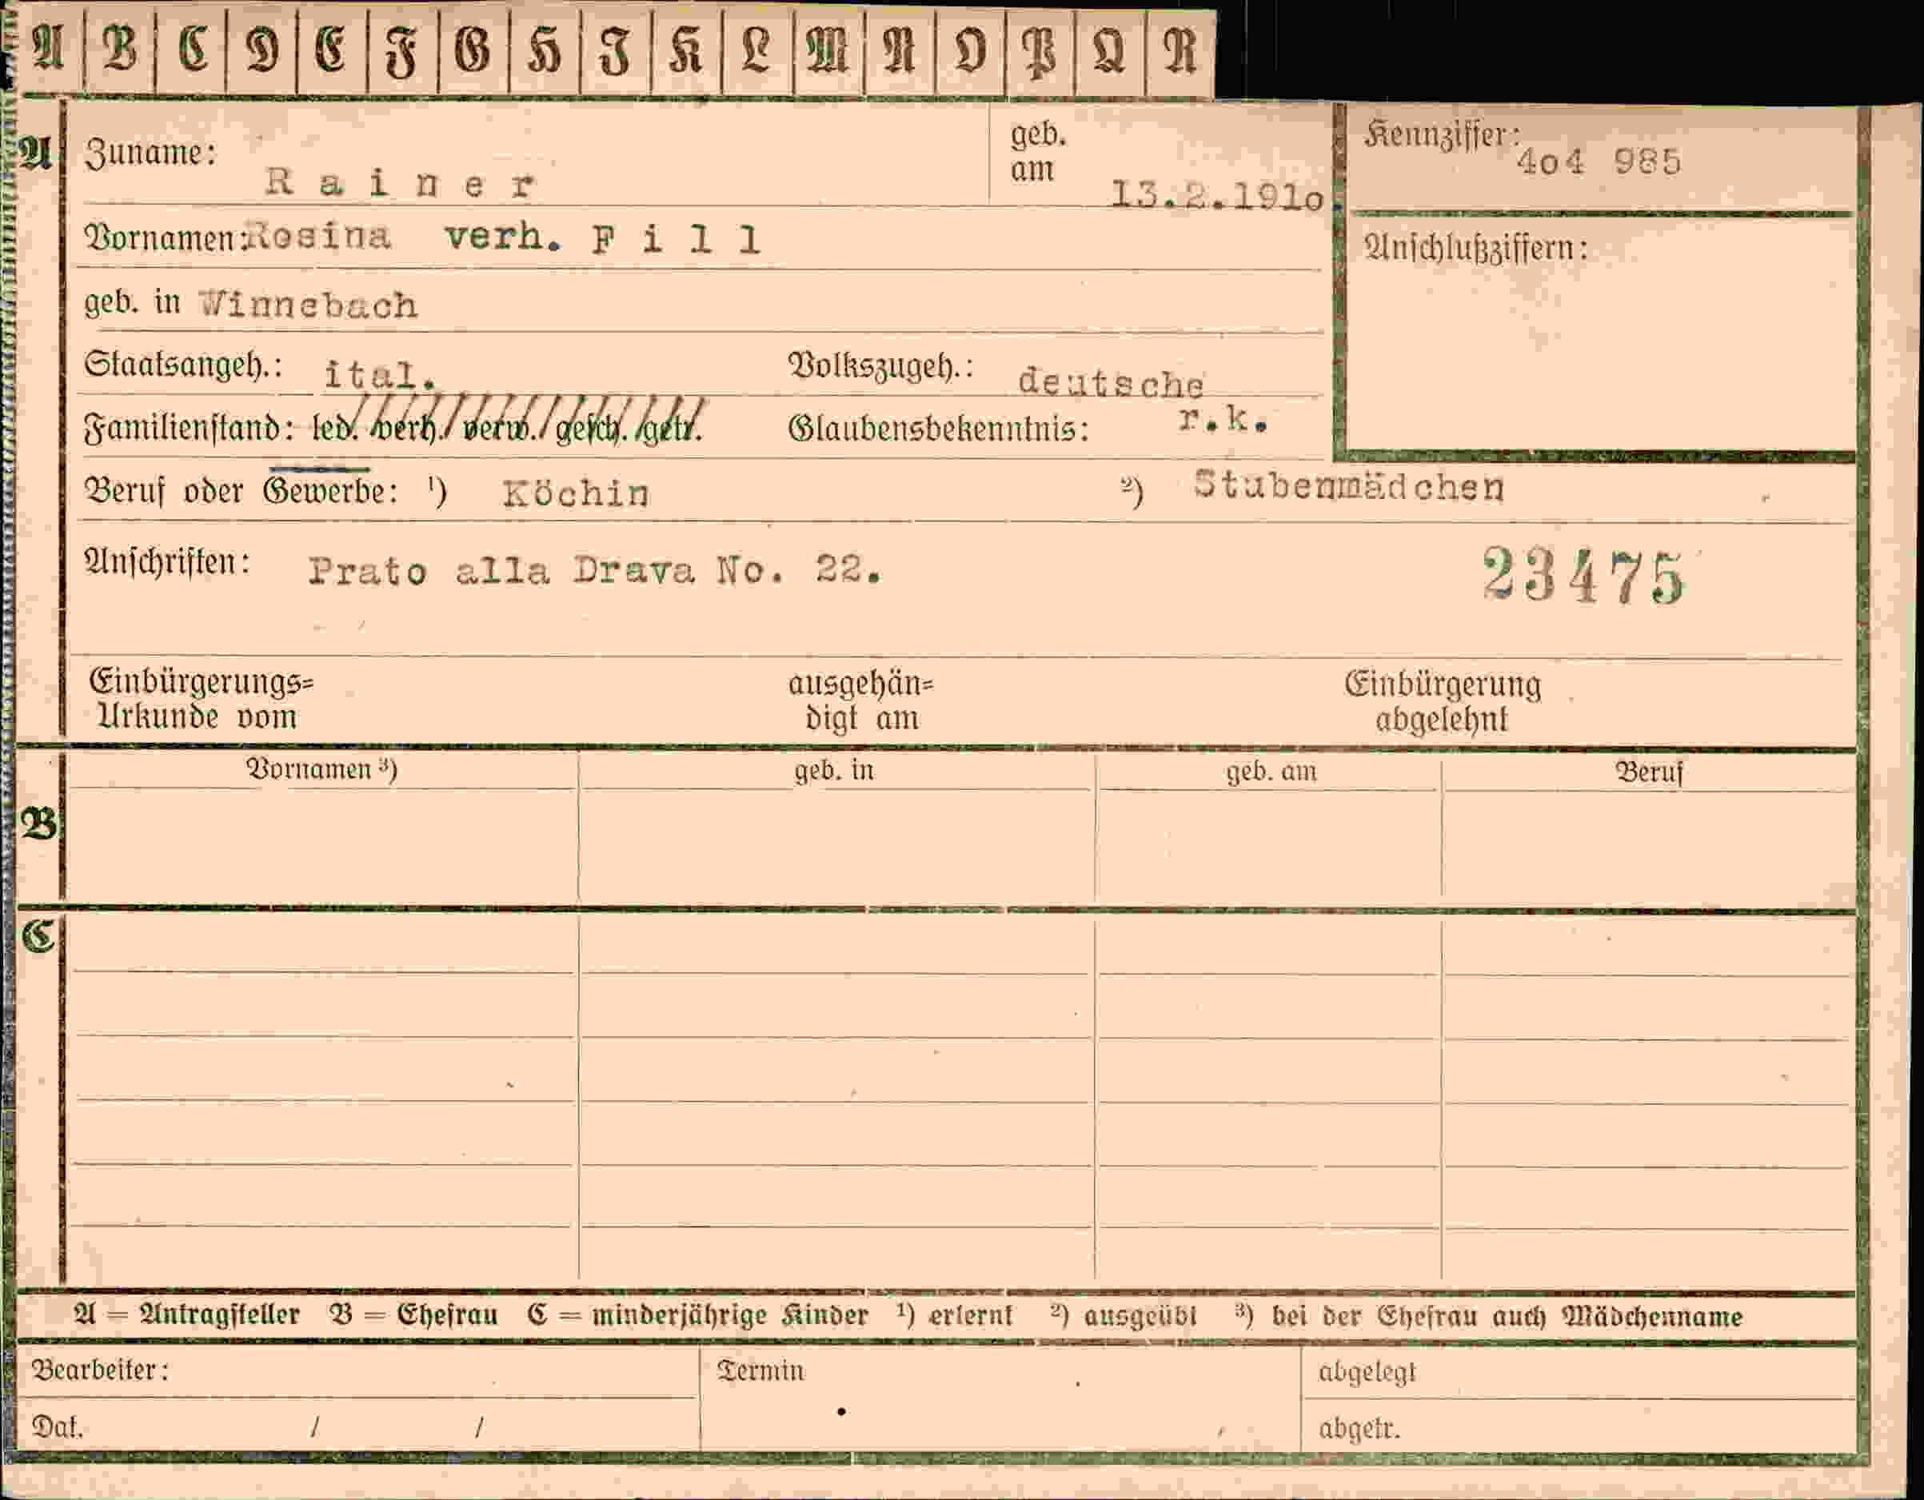Click the learned occupation "Köchin"
The width and height of the screenshot is (1924, 1500).
pyautogui.click(x=576, y=494)
